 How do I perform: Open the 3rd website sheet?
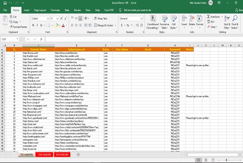(x=62, y=155)
